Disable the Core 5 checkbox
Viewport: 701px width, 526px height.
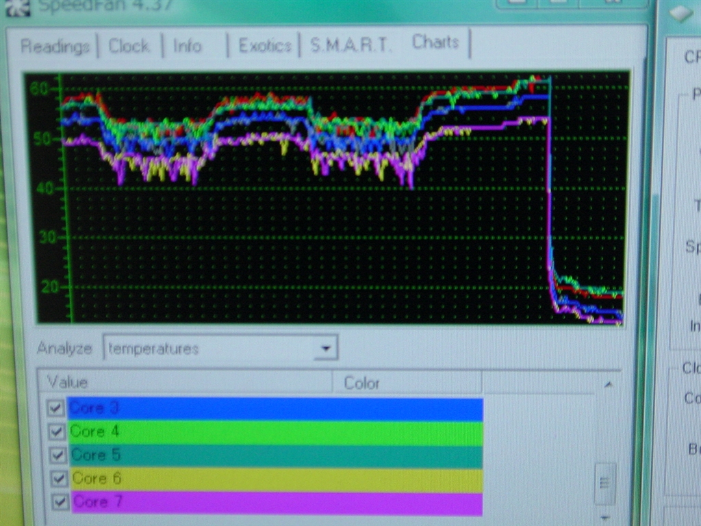[x=58, y=455]
